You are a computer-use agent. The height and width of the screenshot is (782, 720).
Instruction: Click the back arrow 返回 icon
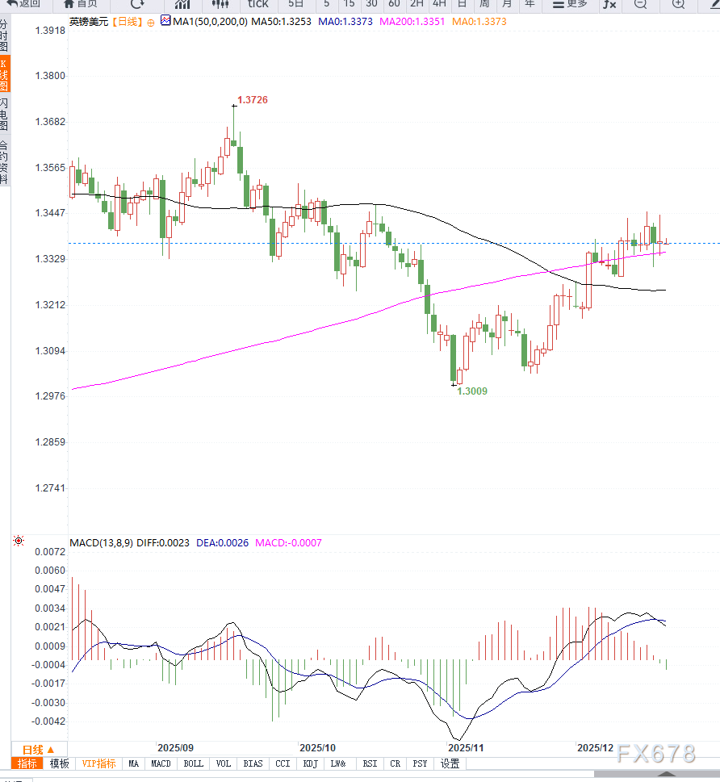23,6
